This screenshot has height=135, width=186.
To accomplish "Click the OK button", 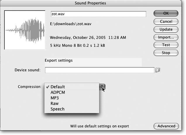I will point(166,13).
